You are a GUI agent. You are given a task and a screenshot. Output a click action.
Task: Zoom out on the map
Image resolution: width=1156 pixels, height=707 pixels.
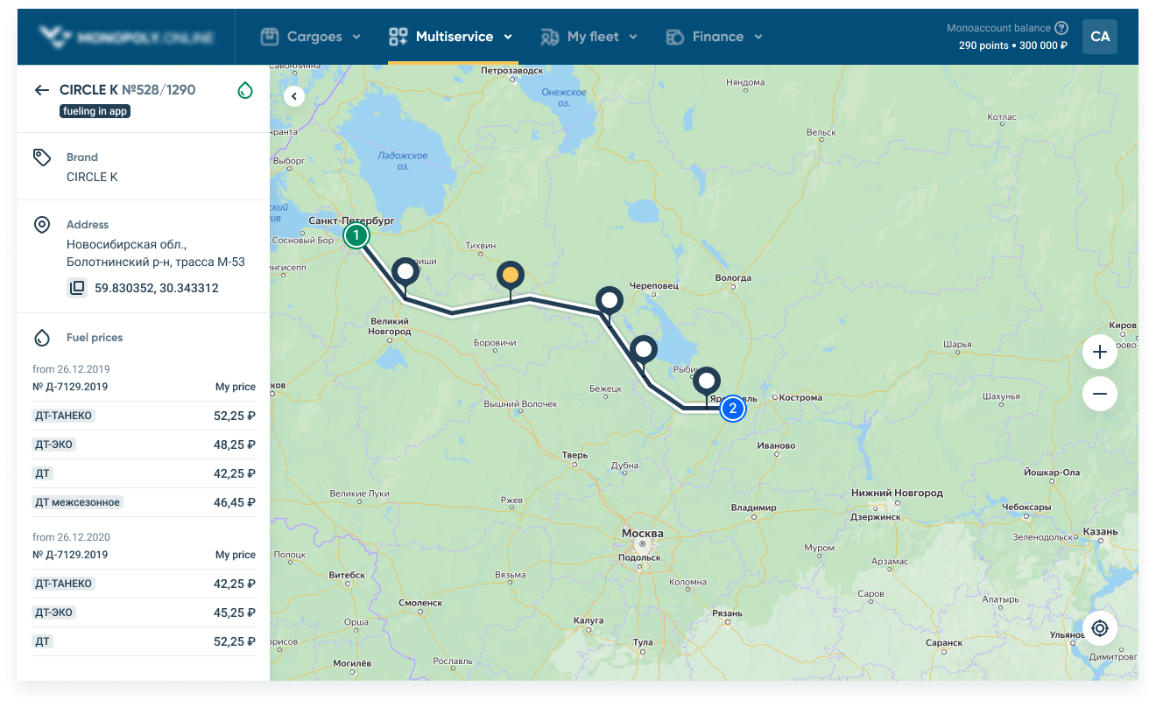tap(1100, 394)
